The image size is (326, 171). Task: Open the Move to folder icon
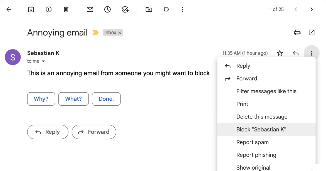click(x=149, y=9)
